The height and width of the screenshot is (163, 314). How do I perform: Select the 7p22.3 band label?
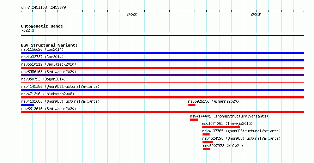(x=28, y=31)
